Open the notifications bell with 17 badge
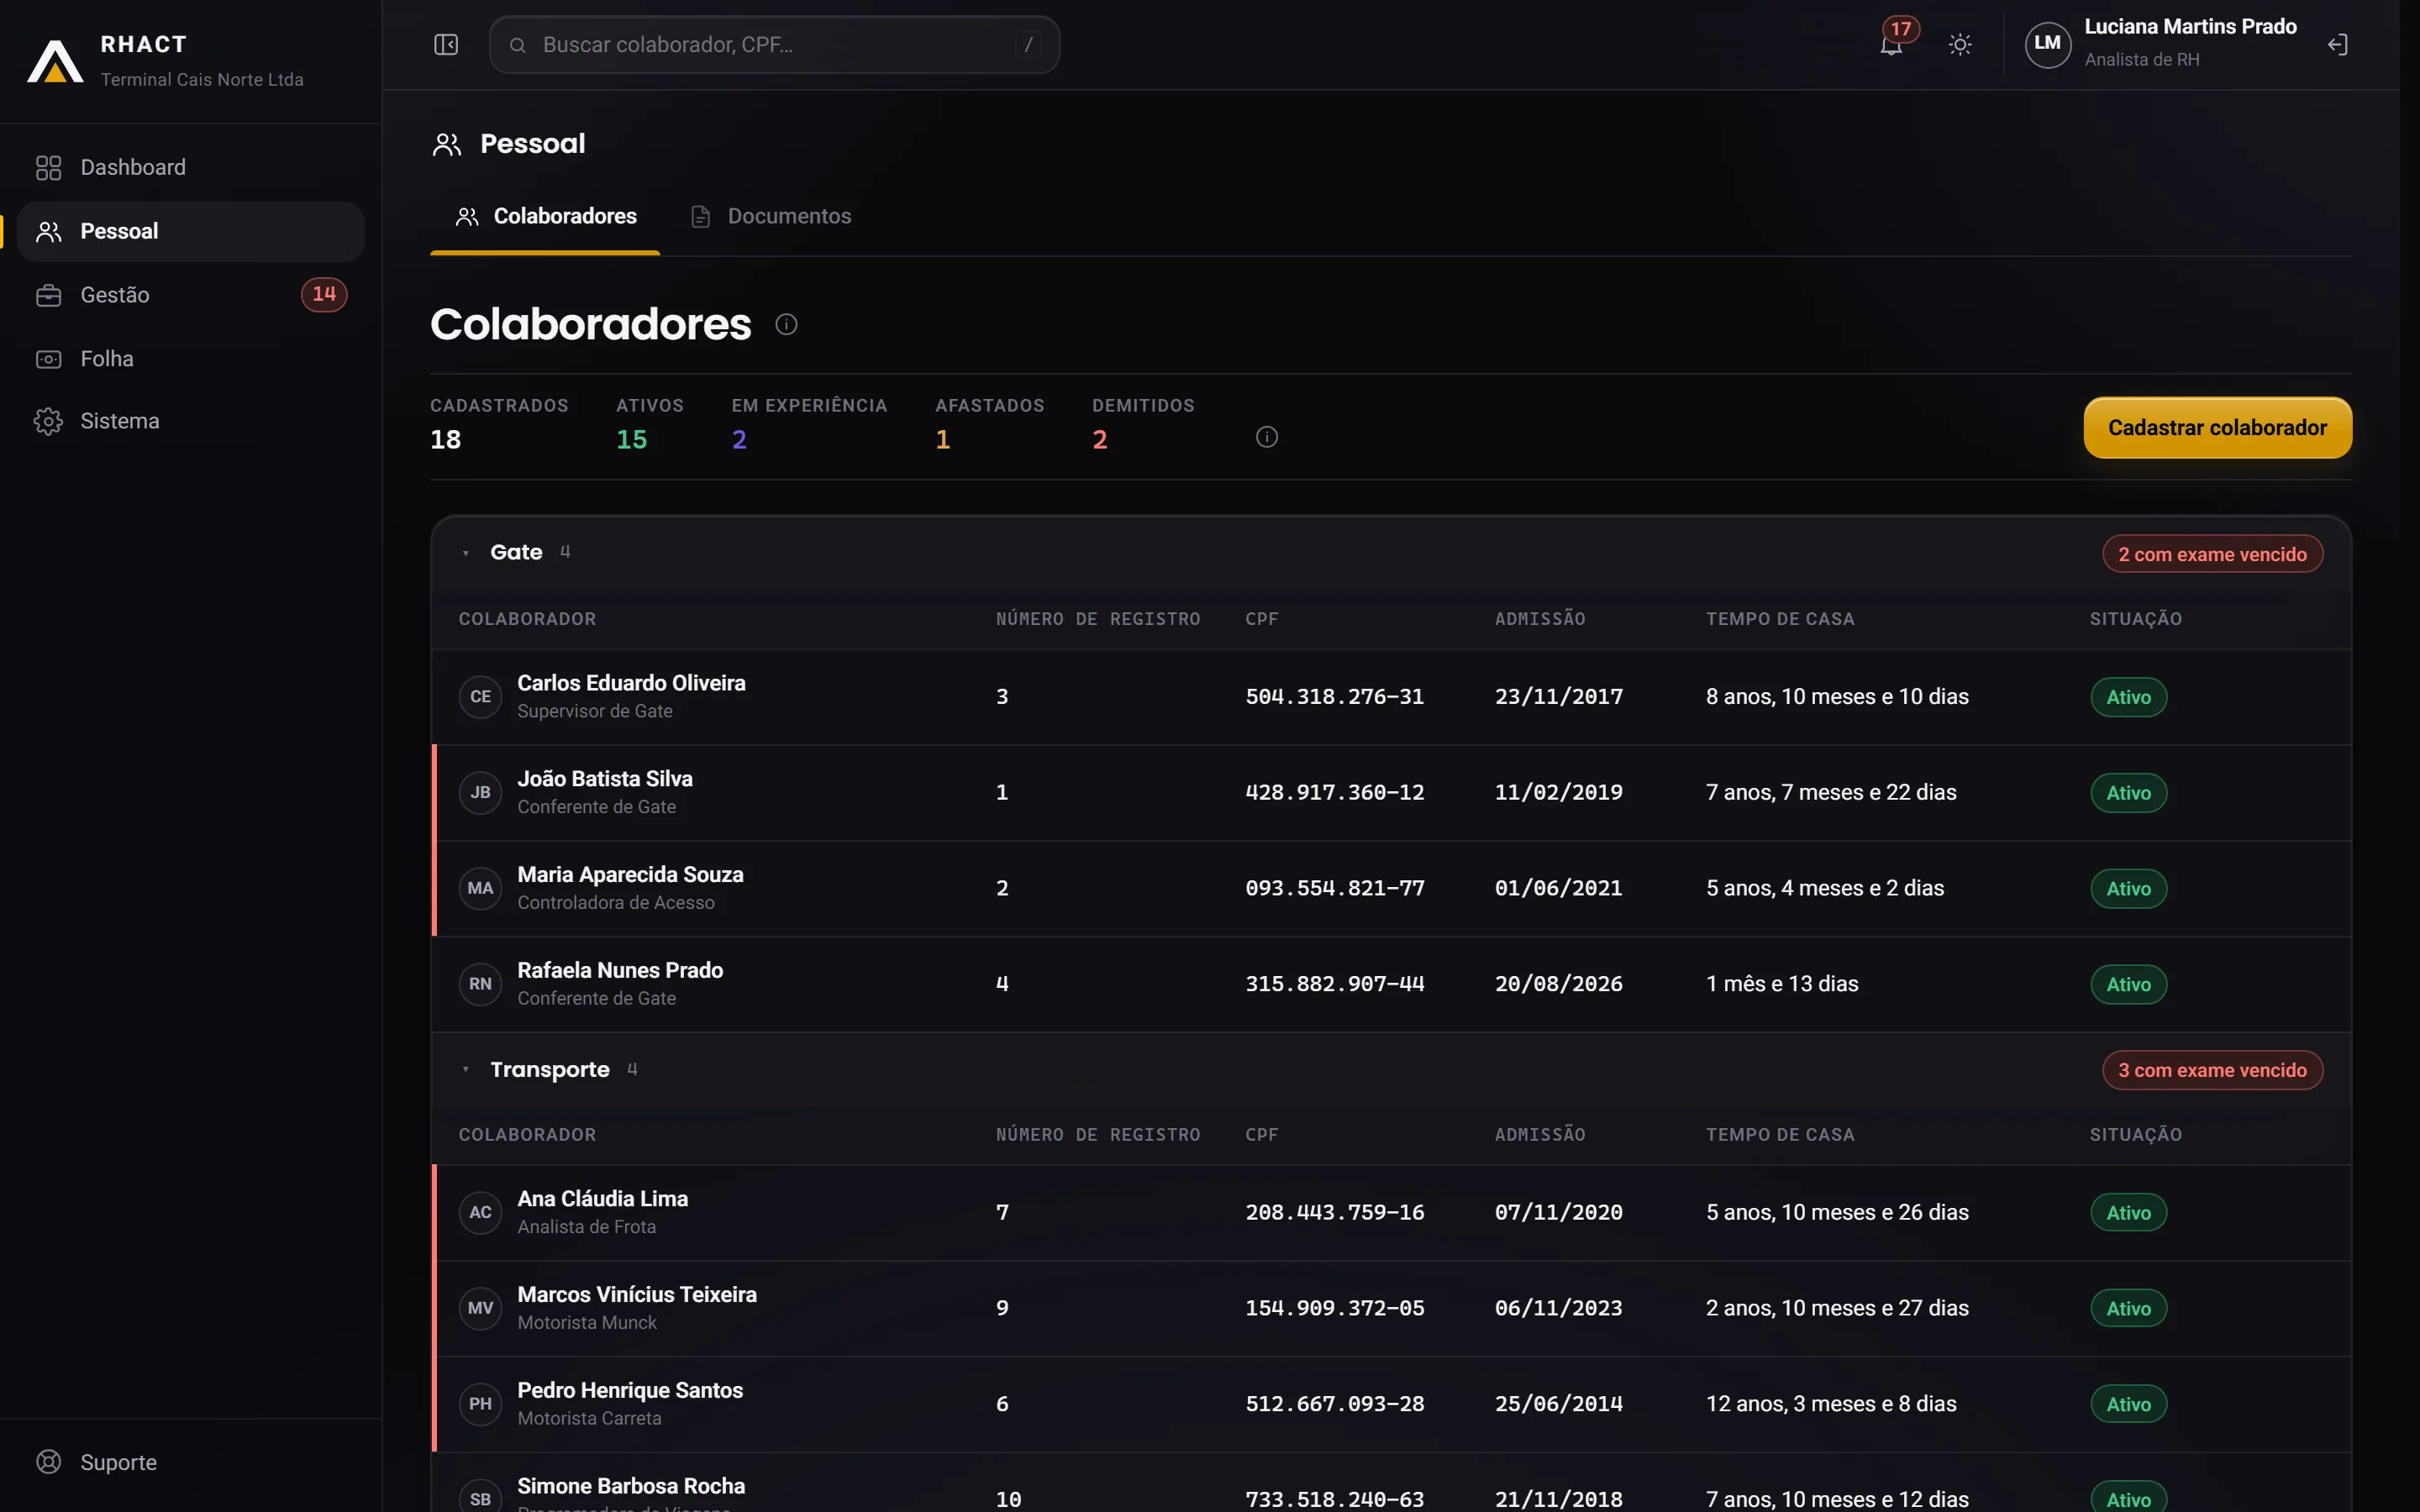 coord(1891,45)
